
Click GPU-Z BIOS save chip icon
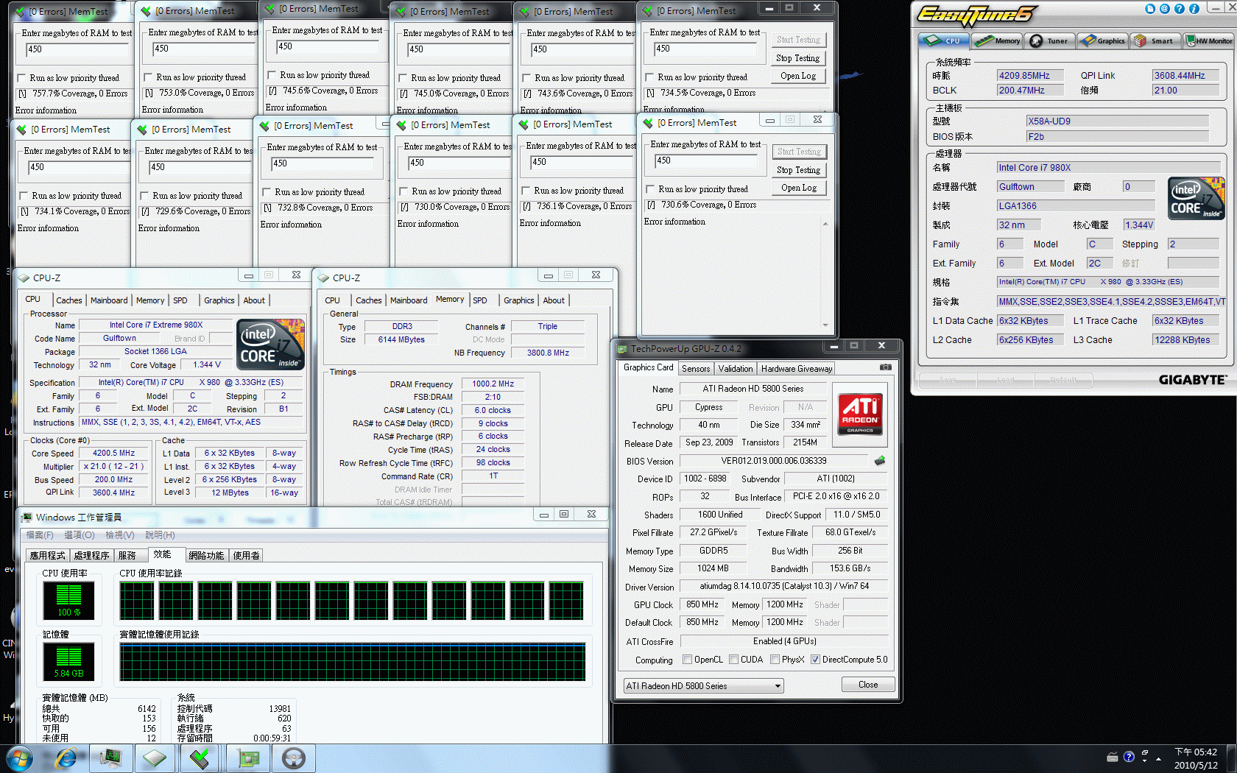click(880, 461)
